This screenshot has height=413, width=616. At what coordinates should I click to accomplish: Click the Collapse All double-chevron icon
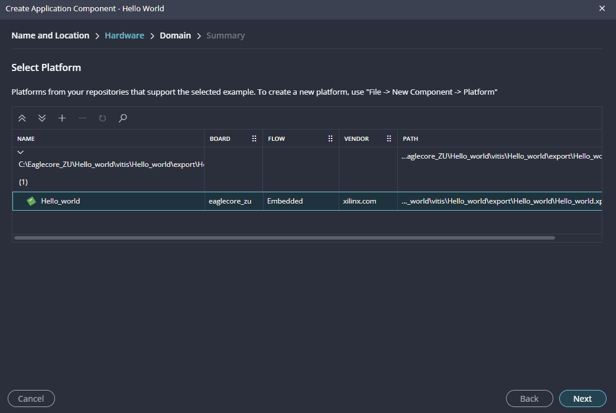22,118
